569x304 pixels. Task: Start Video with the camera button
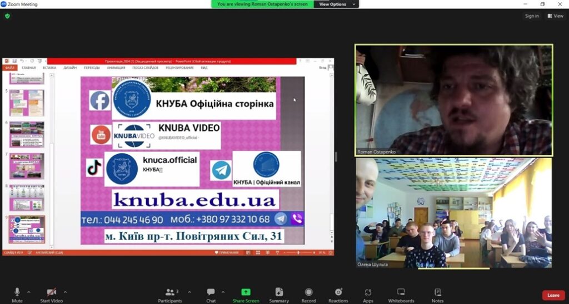tap(52, 295)
